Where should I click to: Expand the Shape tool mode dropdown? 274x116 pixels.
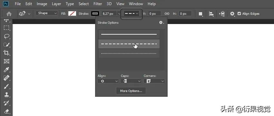tap(47, 13)
